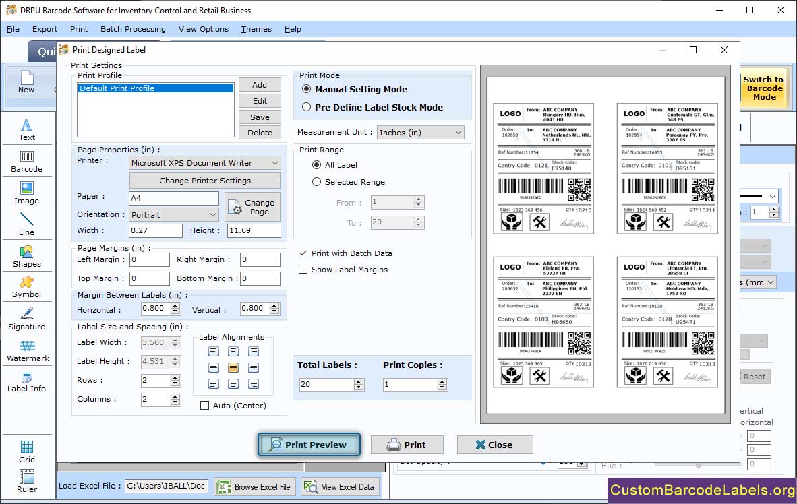This screenshot has width=797, height=504.
Task: Increase Print Copies spinner value
Action: click(443, 381)
